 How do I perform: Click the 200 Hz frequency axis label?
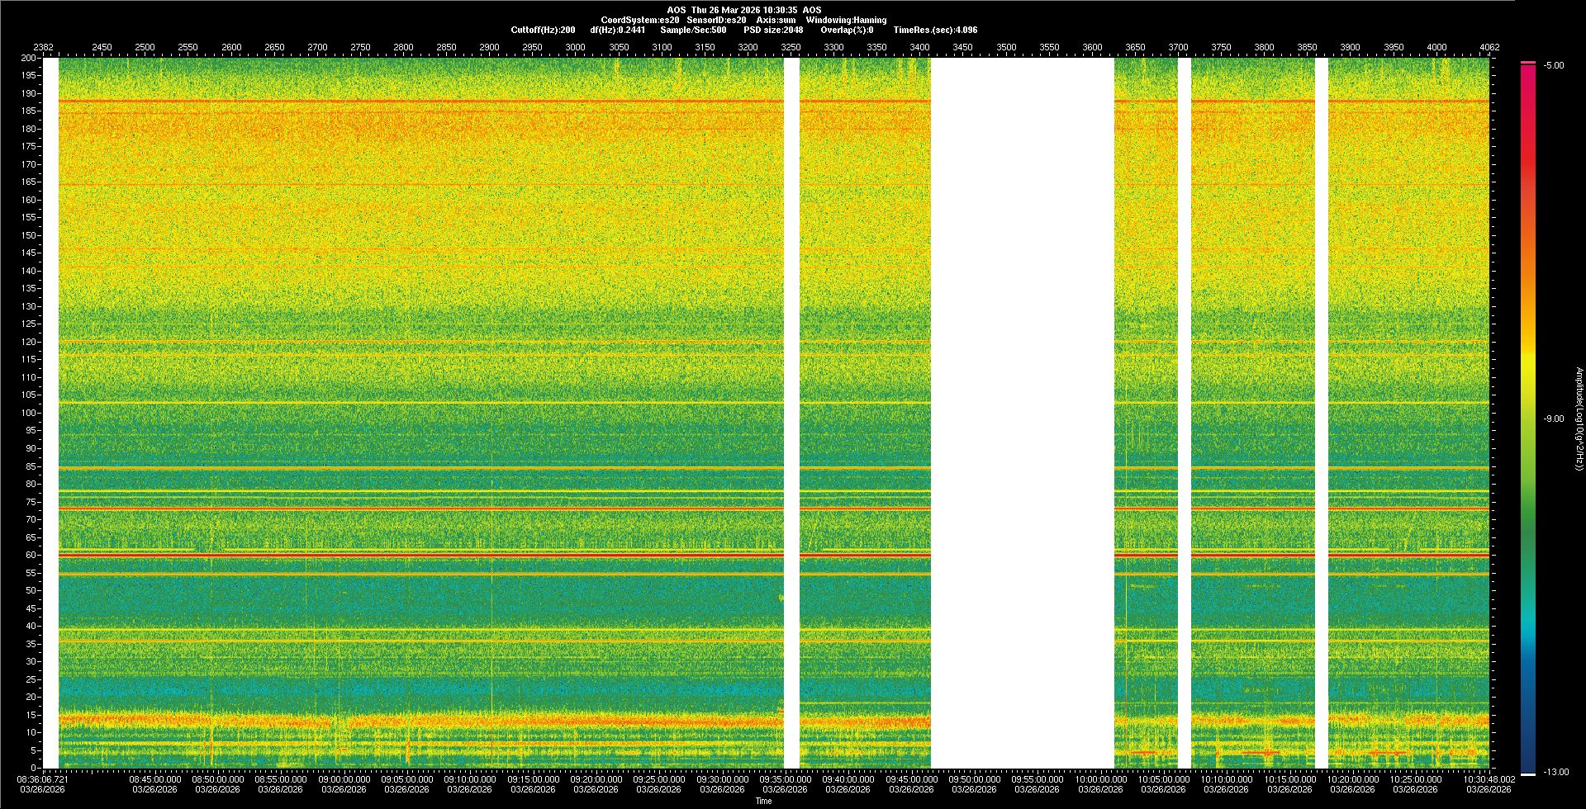[28, 59]
